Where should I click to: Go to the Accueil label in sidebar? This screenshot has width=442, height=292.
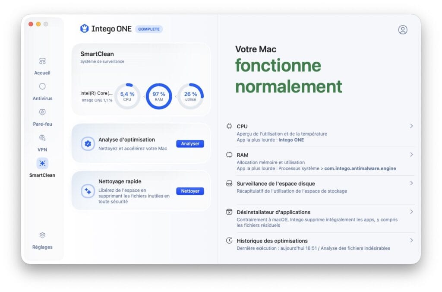[42, 73]
